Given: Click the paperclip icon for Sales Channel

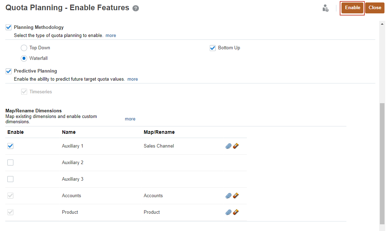Looking at the screenshot, I should tap(228, 146).
